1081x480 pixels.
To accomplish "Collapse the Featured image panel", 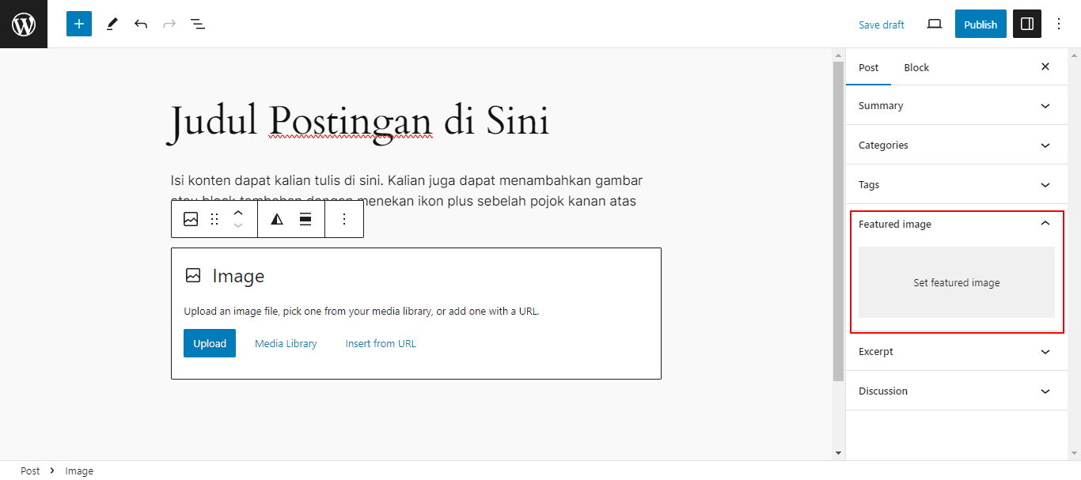I will coord(1045,224).
